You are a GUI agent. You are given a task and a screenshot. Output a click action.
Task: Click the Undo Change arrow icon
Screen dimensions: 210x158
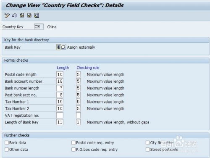click(x=14, y=15)
